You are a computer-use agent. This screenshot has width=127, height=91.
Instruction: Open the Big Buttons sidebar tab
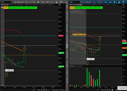tap(67, 38)
